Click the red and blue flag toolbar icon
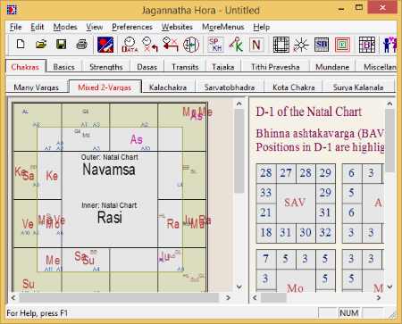402x324 pixels. (105, 45)
